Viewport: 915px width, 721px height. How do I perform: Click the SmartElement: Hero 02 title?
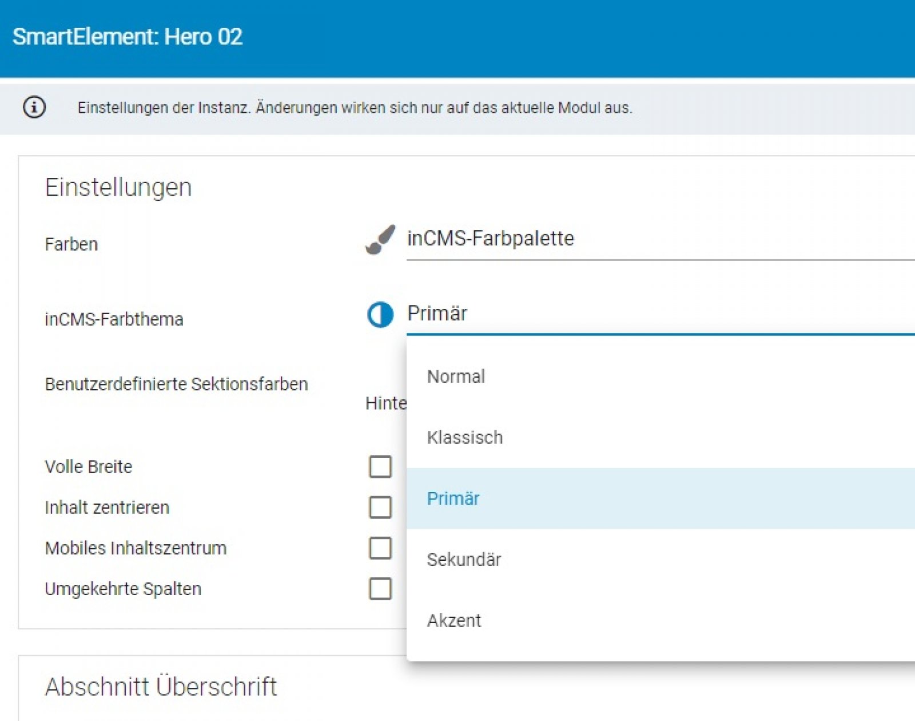point(128,37)
